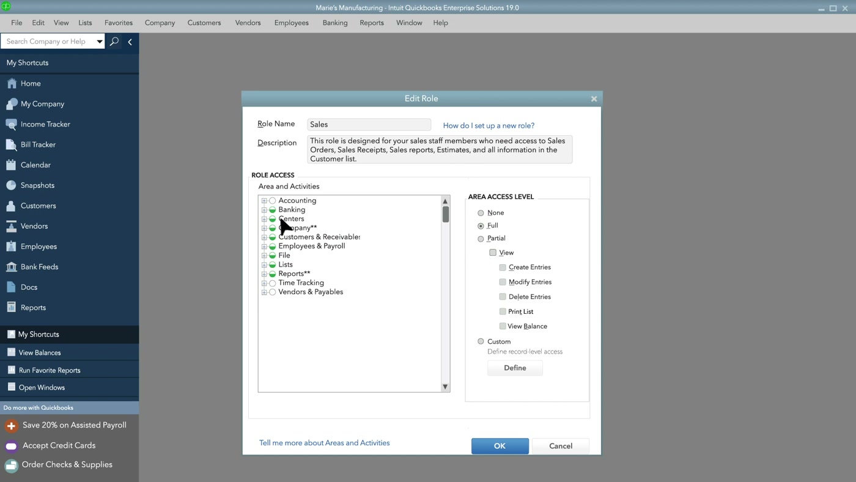Open the search box dropdown arrow
The width and height of the screenshot is (856, 482).
99,42
